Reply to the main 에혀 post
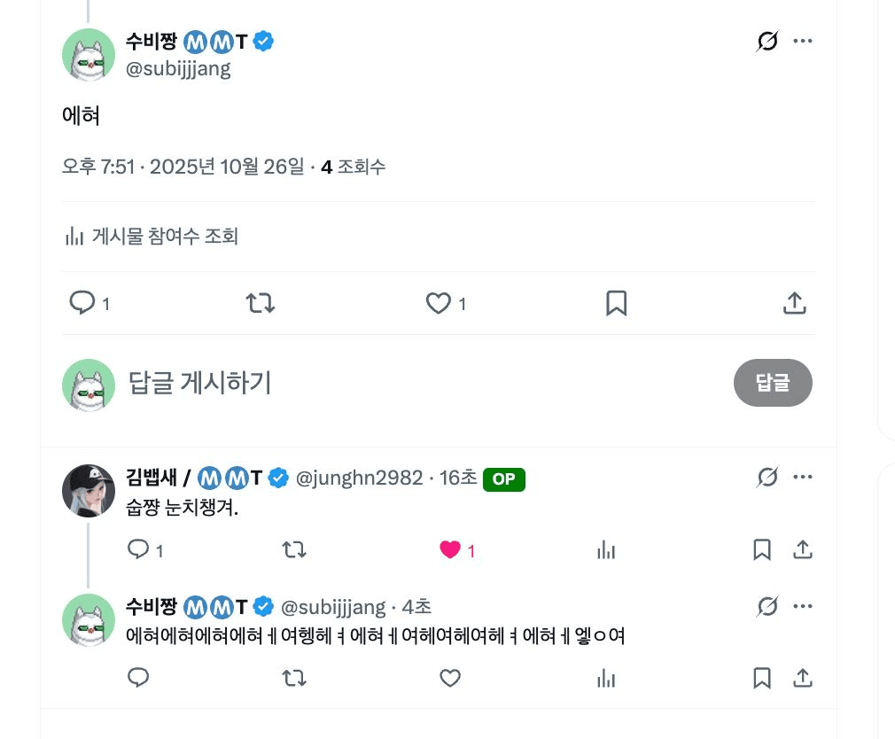895x739 pixels. click(x=82, y=303)
